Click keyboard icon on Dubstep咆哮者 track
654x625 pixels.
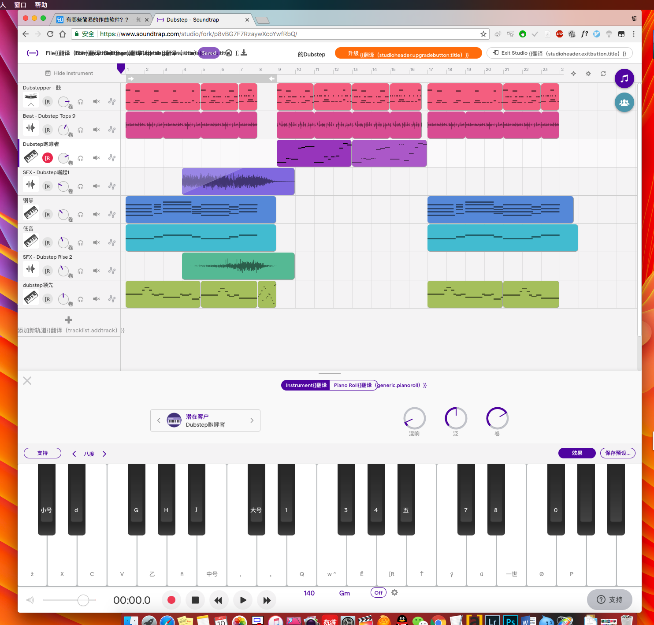point(31,156)
